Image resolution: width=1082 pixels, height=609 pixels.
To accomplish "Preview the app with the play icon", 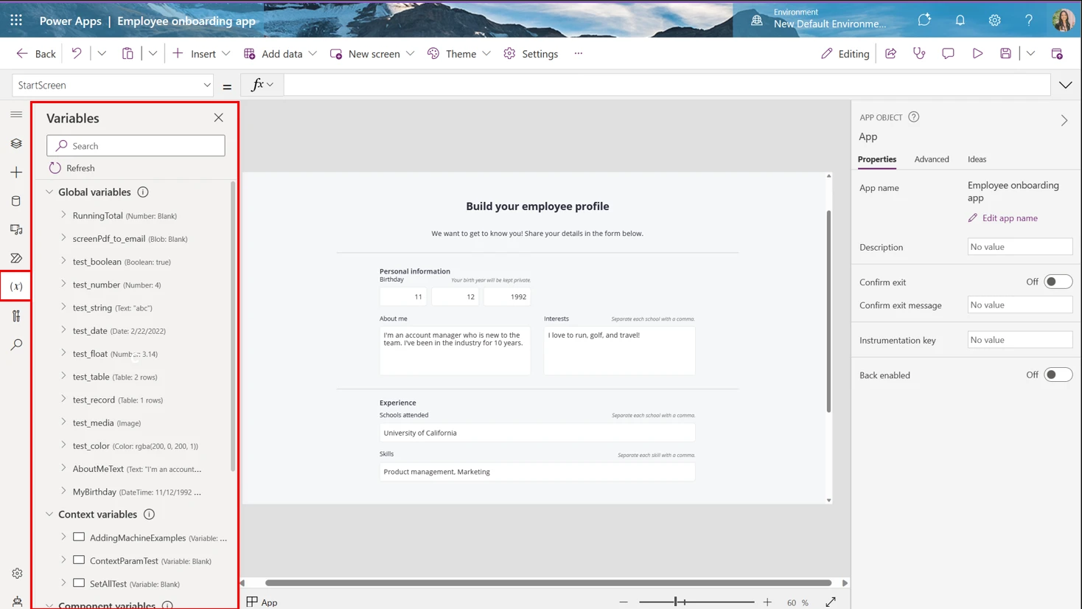I will (977, 53).
